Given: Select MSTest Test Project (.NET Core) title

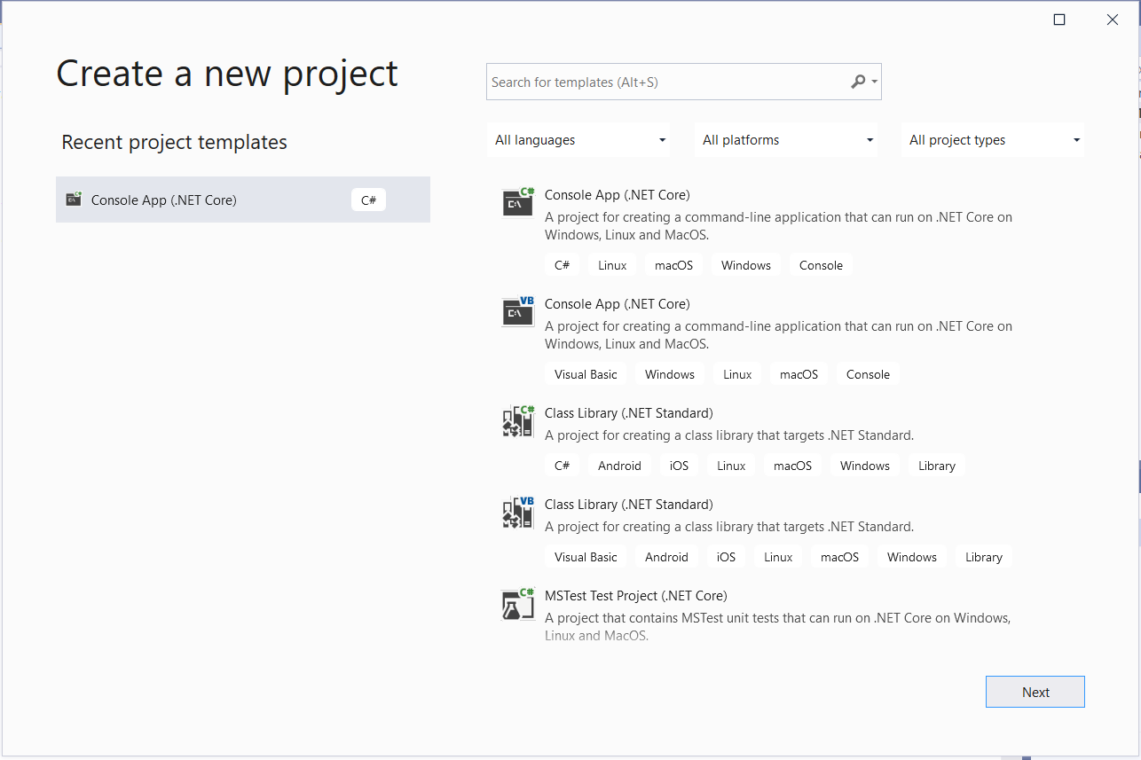Looking at the screenshot, I should [x=636, y=596].
